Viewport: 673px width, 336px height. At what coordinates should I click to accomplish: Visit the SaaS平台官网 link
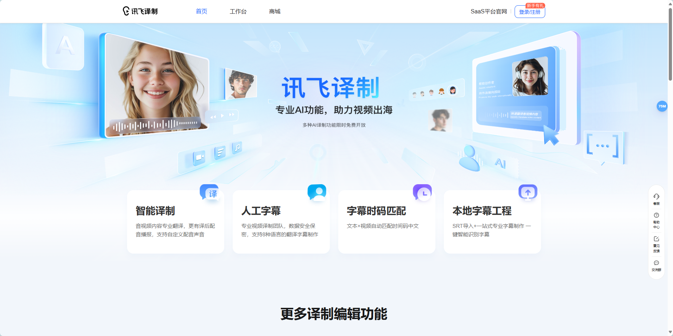point(489,12)
